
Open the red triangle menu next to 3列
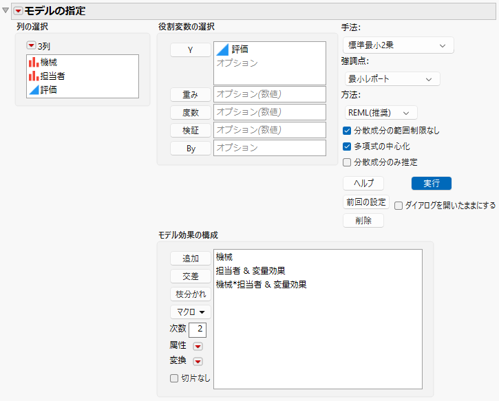tap(31, 46)
